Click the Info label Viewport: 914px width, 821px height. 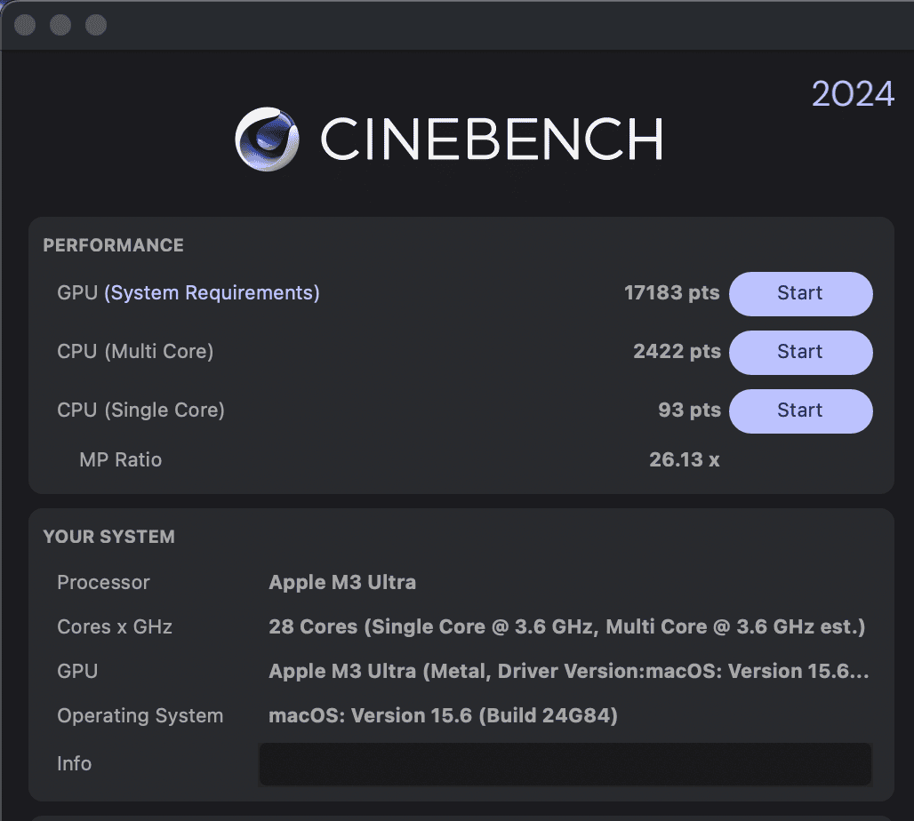[x=74, y=763]
